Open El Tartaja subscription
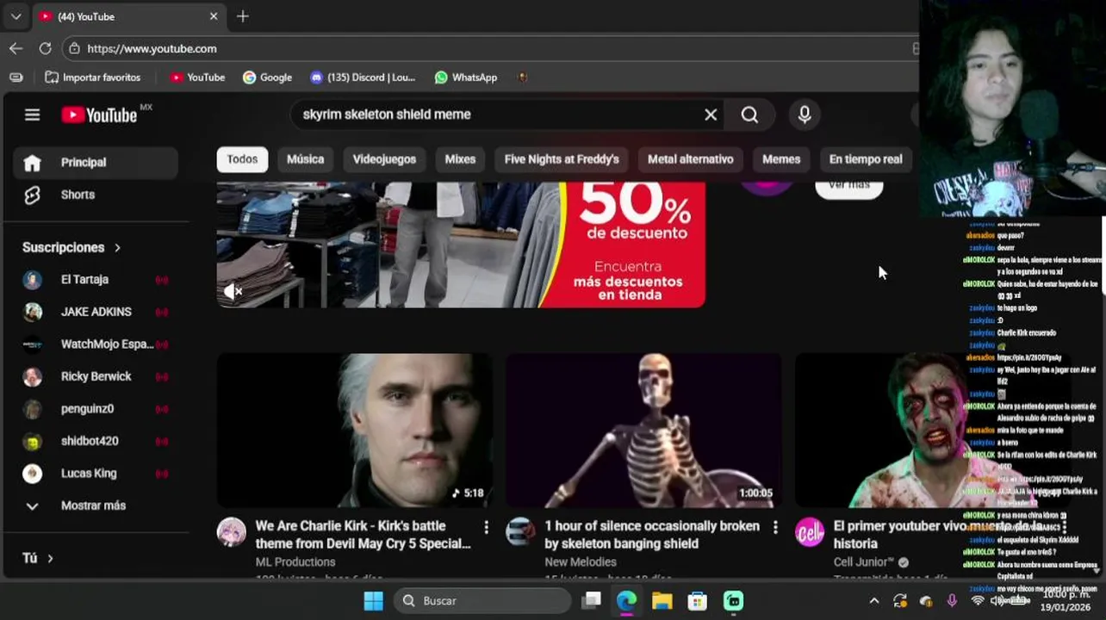The height and width of the screenshot is (620, 1106). 95,280
